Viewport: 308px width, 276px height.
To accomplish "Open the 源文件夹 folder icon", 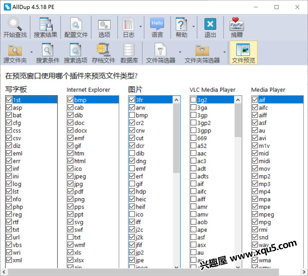I will pyautogui.click(x=15, y=50).
